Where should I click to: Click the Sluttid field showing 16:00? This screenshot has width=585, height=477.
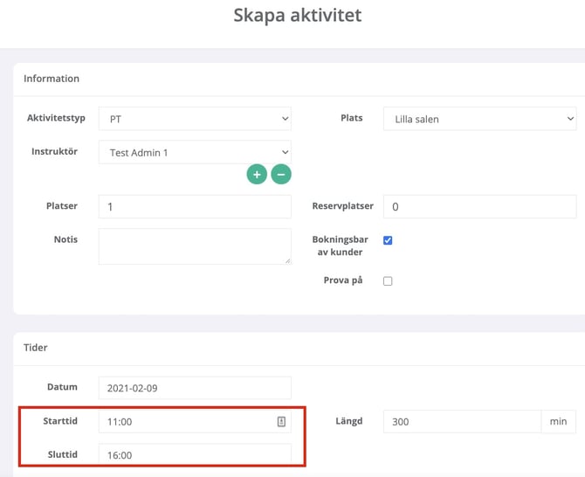pos(195,455)
